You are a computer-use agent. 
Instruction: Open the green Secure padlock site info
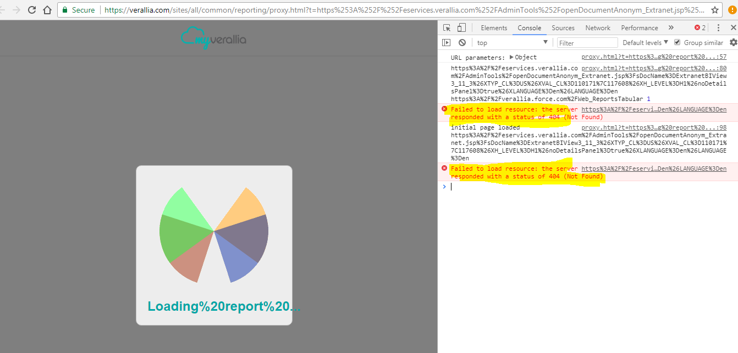click(79, 10)
